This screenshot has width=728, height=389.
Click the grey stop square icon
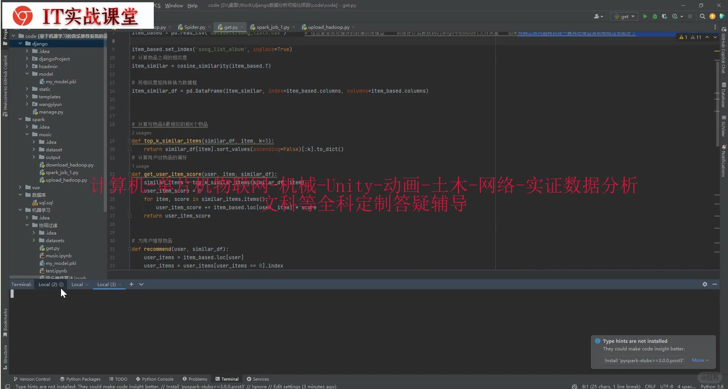690,16
